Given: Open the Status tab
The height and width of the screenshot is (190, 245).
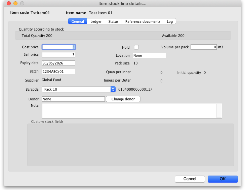Looking at the screenshot, I should [113, 21].
